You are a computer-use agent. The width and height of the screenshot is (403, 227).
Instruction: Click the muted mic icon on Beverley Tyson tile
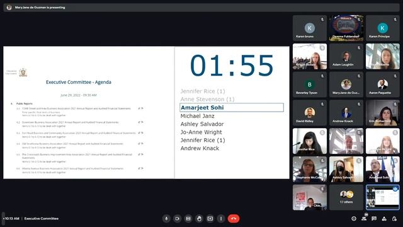pyautogui.click(x=322, y=76)
